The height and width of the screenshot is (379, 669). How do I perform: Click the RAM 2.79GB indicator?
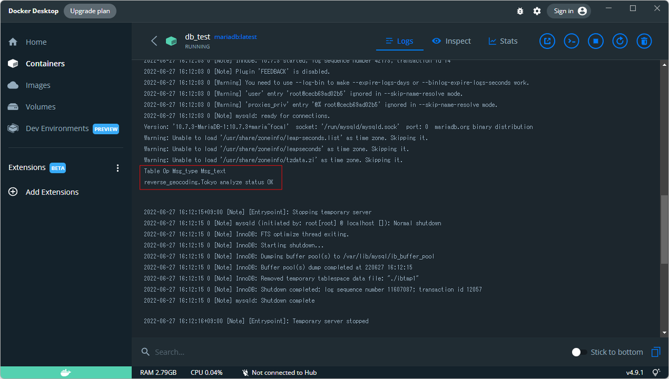pyautogui.click(x=158, y=372)
